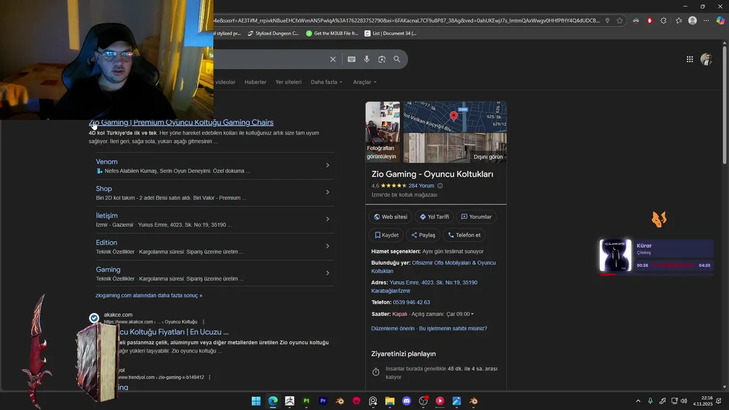Open the List | Document 34 bookmark
The width and height of the screenshot is (729, 410).
390,34
